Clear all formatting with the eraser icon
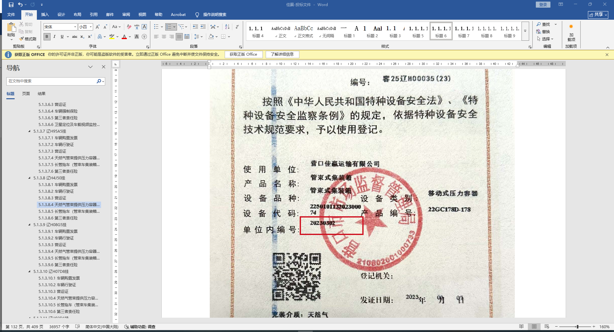614x332 pixels. click(129, 27)
